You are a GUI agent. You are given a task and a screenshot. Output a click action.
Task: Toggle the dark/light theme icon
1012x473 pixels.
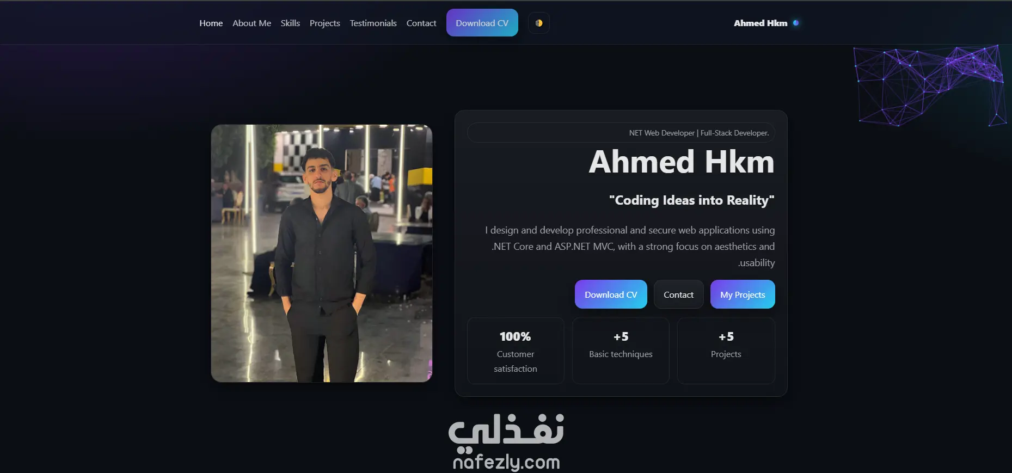pyautogui.click(x=538, y=23)
